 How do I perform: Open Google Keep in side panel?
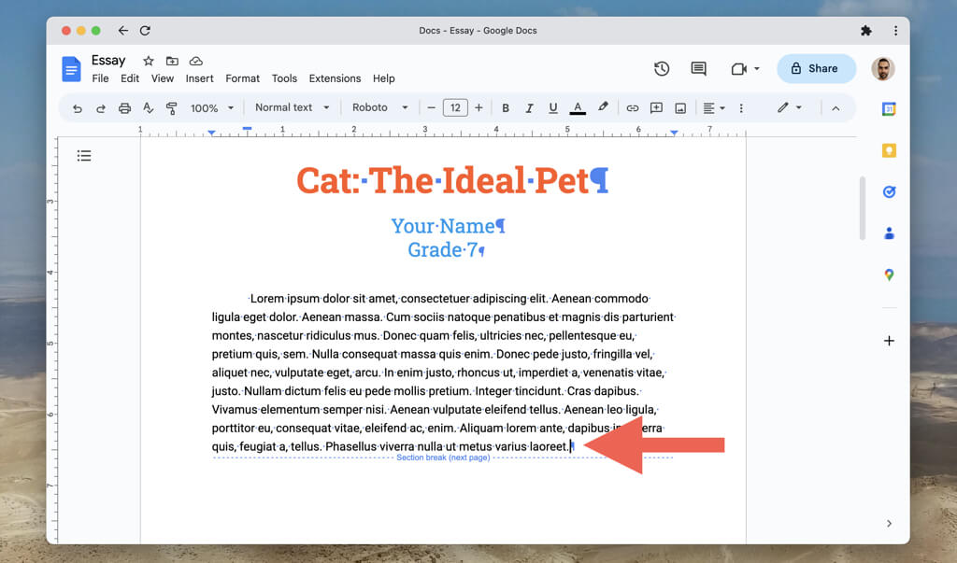pyautogui.click(x=889, y=150)
